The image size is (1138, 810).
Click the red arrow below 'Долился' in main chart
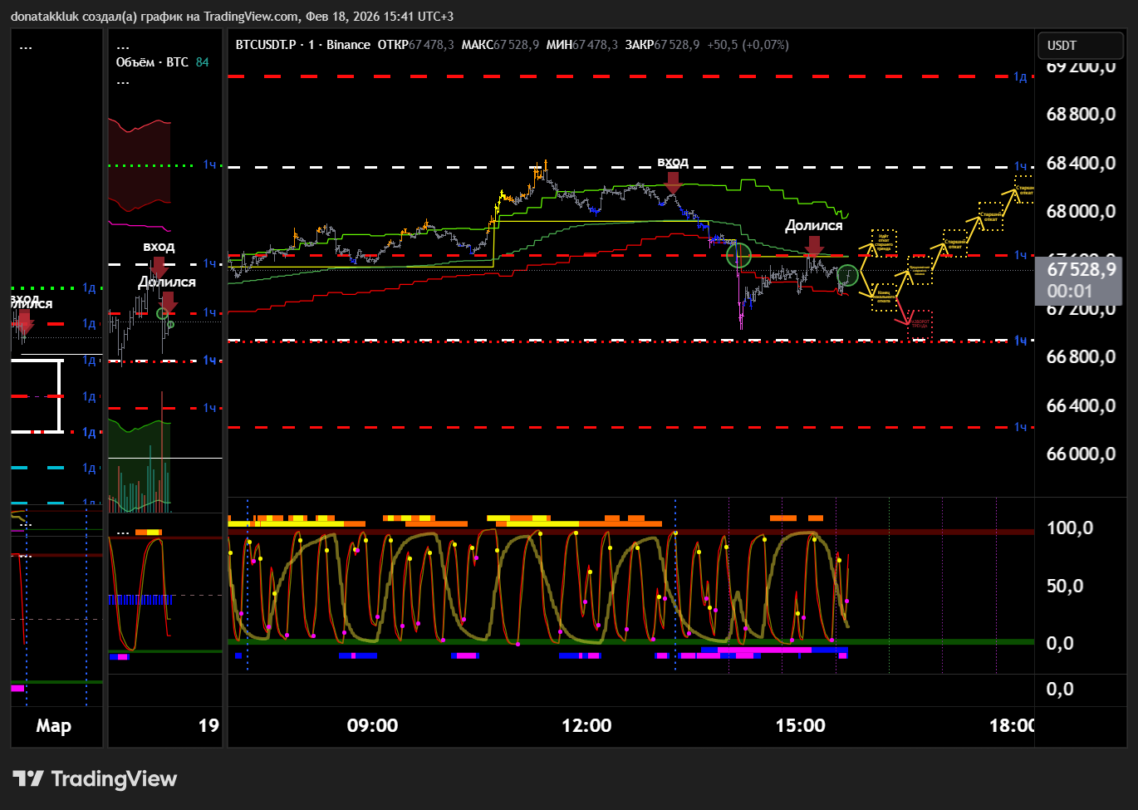point(814,245)
